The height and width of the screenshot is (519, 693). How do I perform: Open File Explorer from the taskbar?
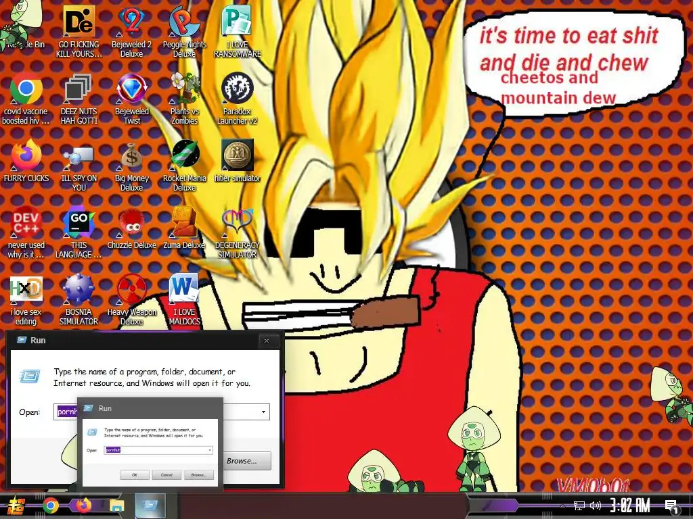tap(116, 505)
